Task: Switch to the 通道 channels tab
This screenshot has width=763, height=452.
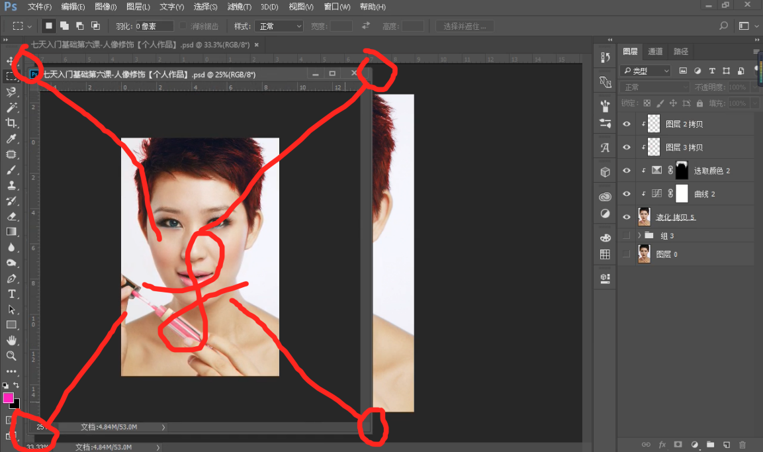Action: (655, 52)
